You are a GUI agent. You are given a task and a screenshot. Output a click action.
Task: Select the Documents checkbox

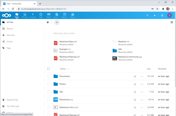click(48, 76)
